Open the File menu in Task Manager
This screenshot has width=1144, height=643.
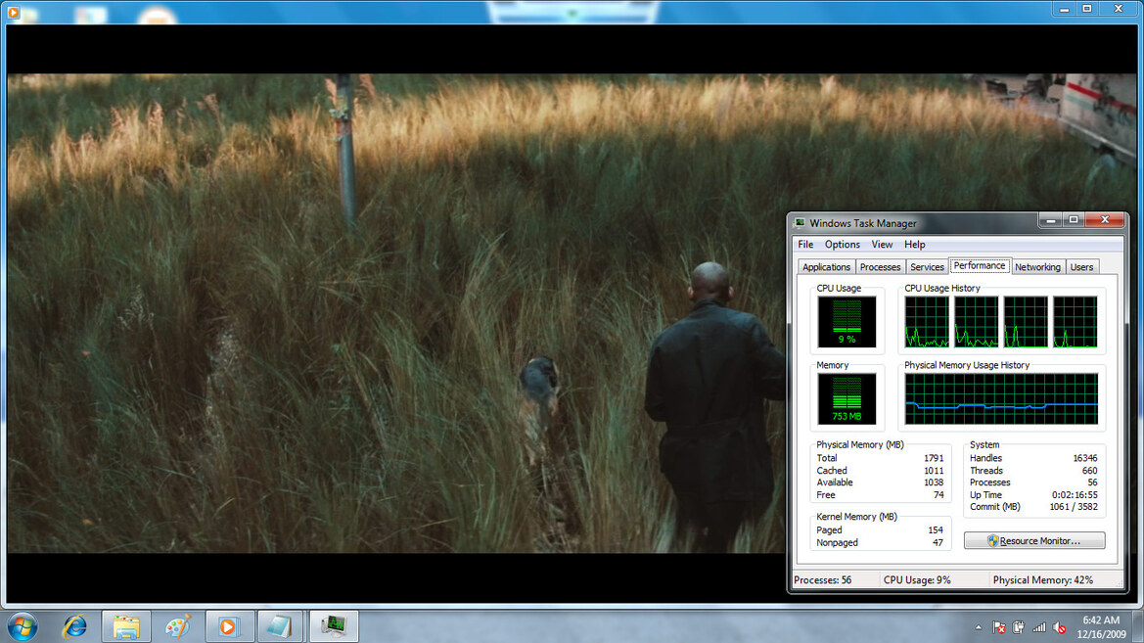[x=805, y=245]
